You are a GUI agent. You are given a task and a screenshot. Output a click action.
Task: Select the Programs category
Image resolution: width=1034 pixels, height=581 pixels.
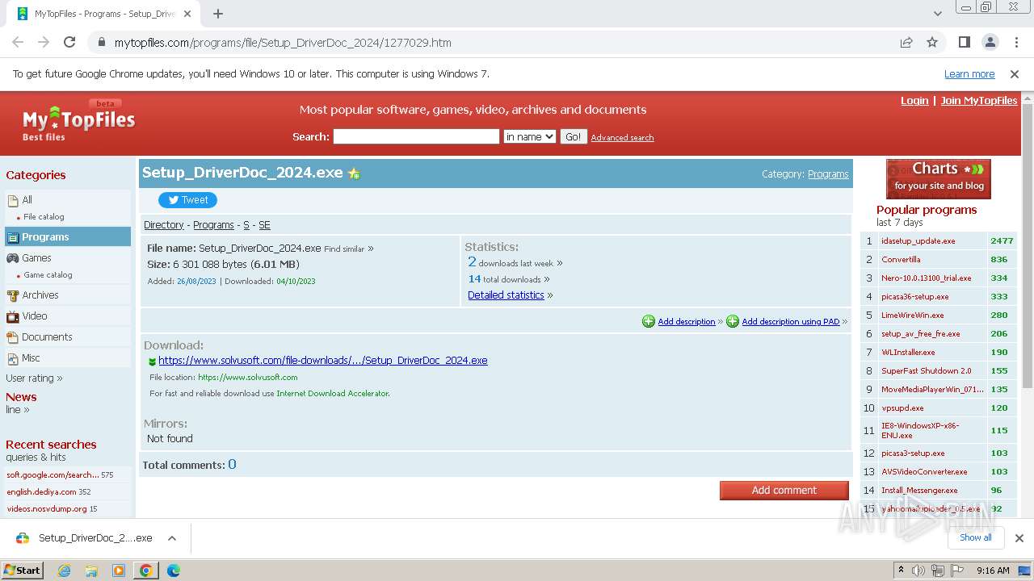[68, 236]
